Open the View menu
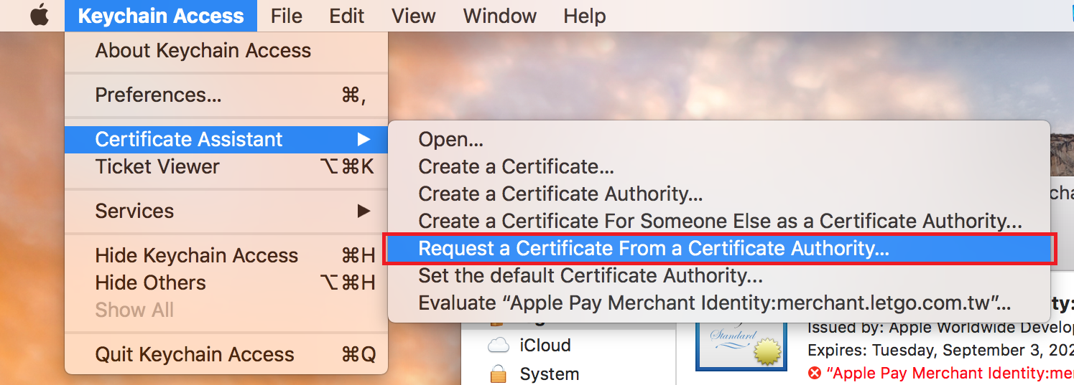1074x385 pixels. tap(414, 16)
